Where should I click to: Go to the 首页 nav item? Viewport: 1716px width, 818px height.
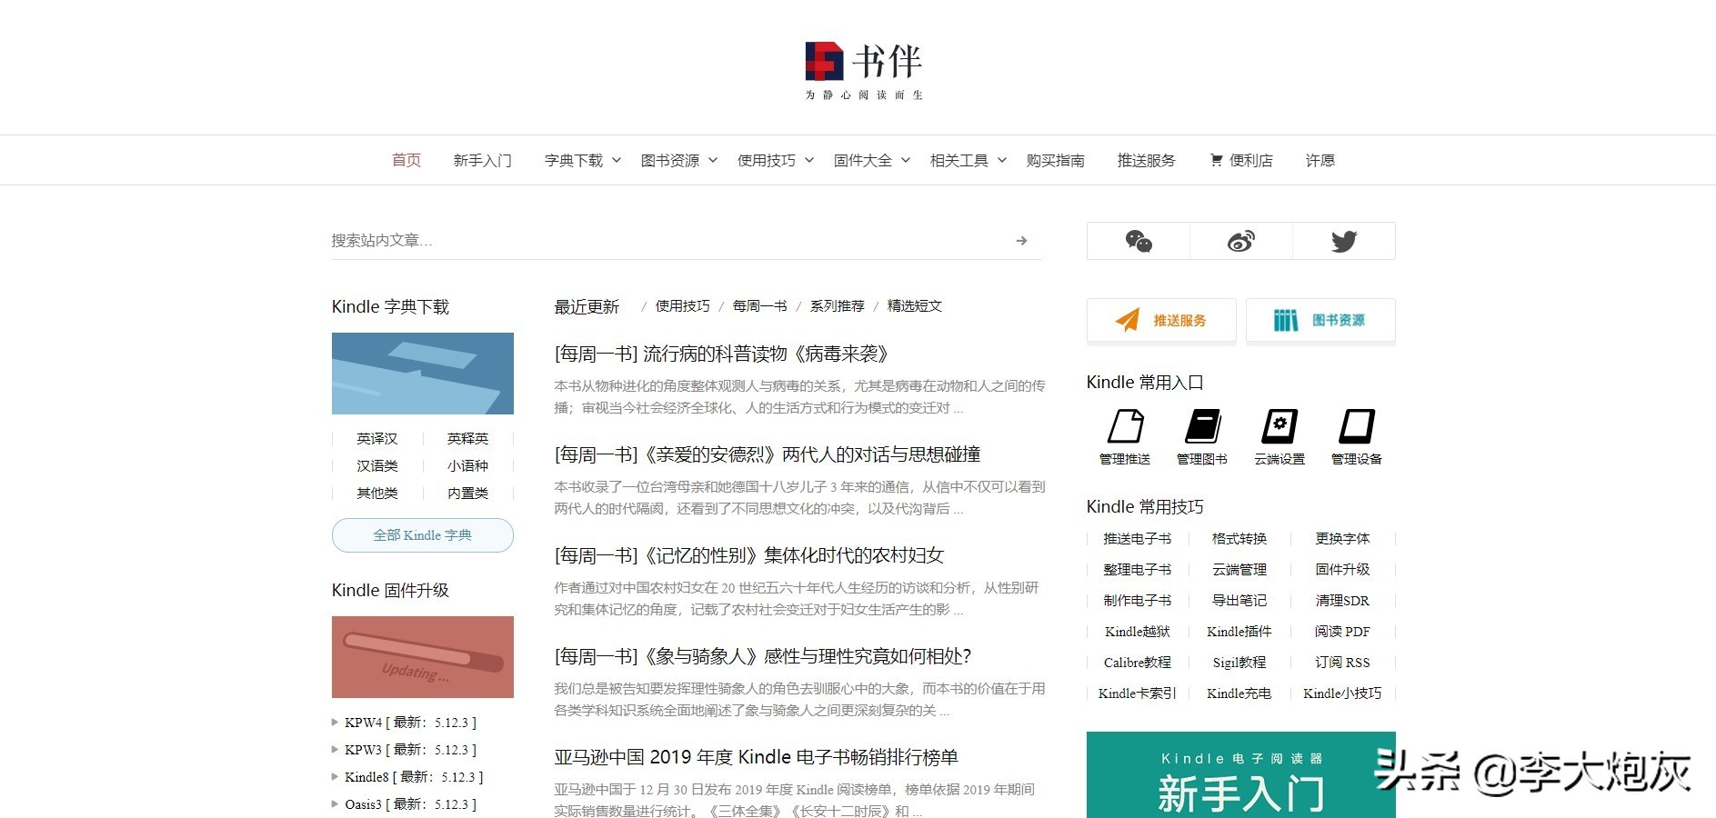406,160
